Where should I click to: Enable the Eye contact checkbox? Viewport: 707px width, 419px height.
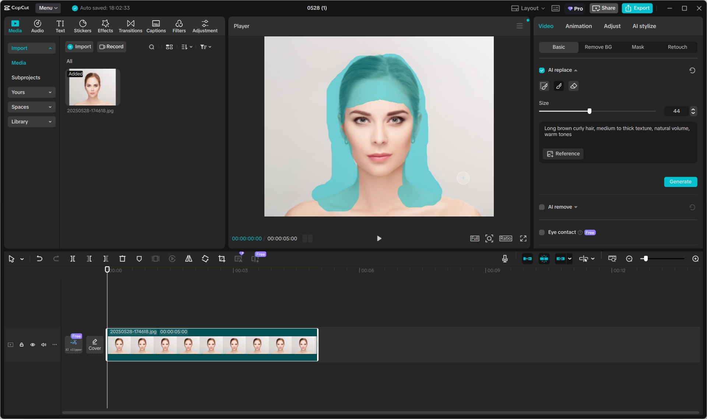(x=542, y=232)
